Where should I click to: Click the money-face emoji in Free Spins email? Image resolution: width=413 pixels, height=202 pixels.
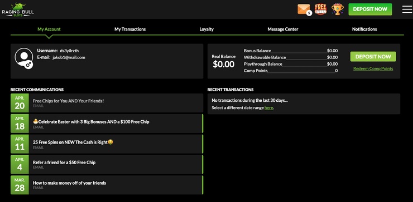pos(111,142)
